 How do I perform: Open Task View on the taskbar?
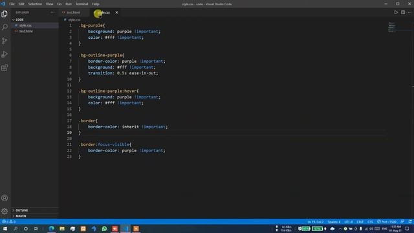click(x=36, y=228)
